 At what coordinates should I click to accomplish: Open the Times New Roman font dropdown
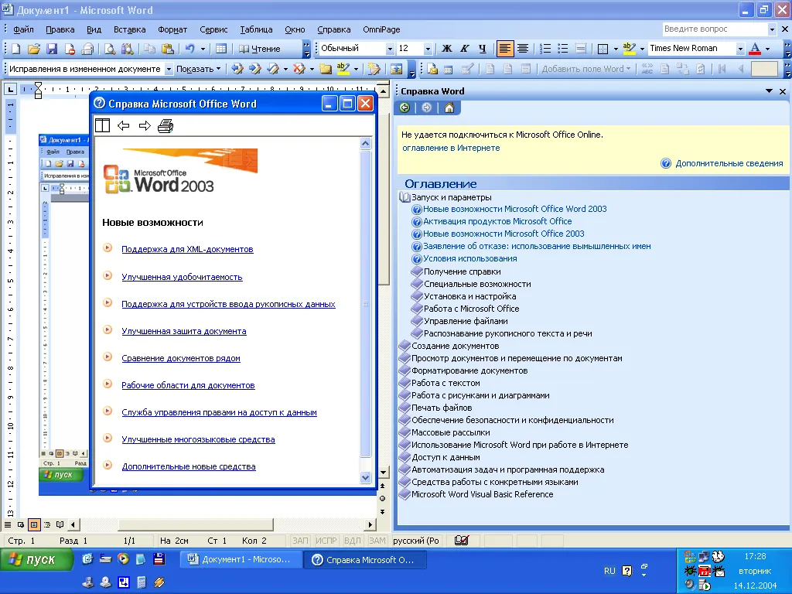coord(740,49)
